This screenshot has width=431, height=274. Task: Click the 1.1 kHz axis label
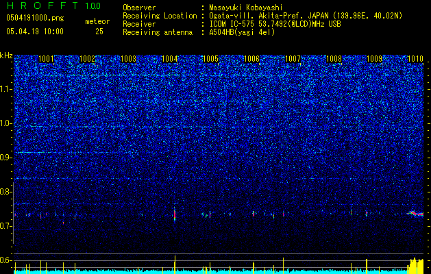click(x=5, y=89)
